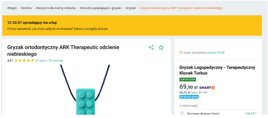Navigate to the Gryzaki breadcrumb
The width and height of the screenshot is (268, 118).
131,8
